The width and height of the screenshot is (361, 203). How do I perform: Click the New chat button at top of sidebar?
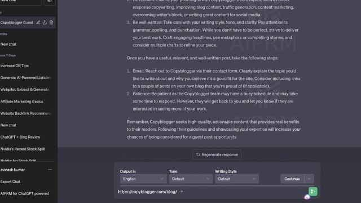coord(20,1)
